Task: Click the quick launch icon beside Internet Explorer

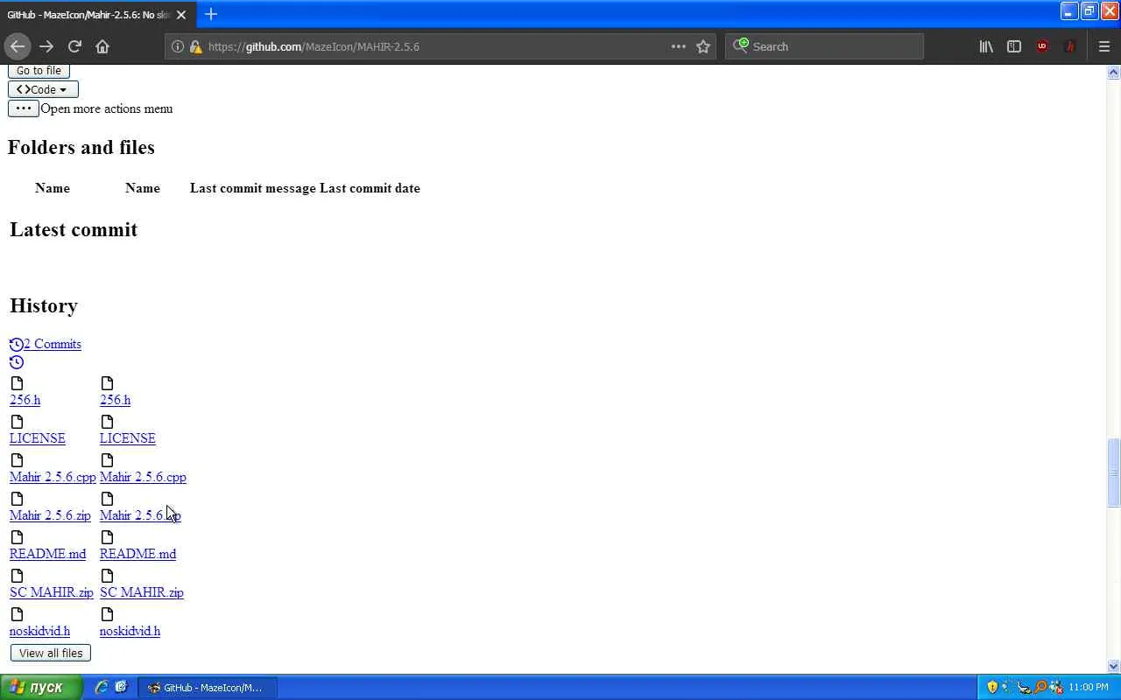Action: 121,687
